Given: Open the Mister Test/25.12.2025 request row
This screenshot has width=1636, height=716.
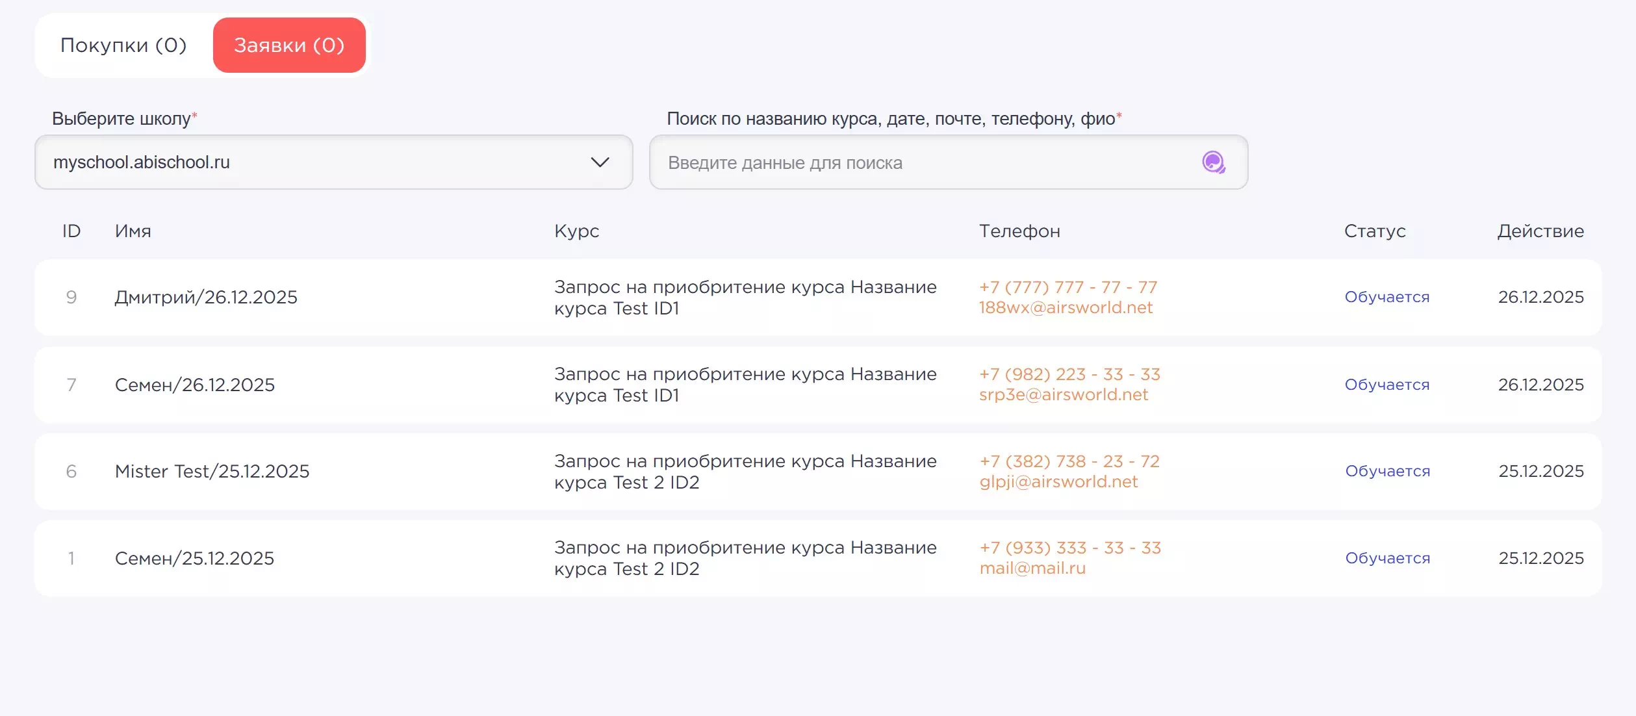Looking at the screenshot, I should click(212, 471).
